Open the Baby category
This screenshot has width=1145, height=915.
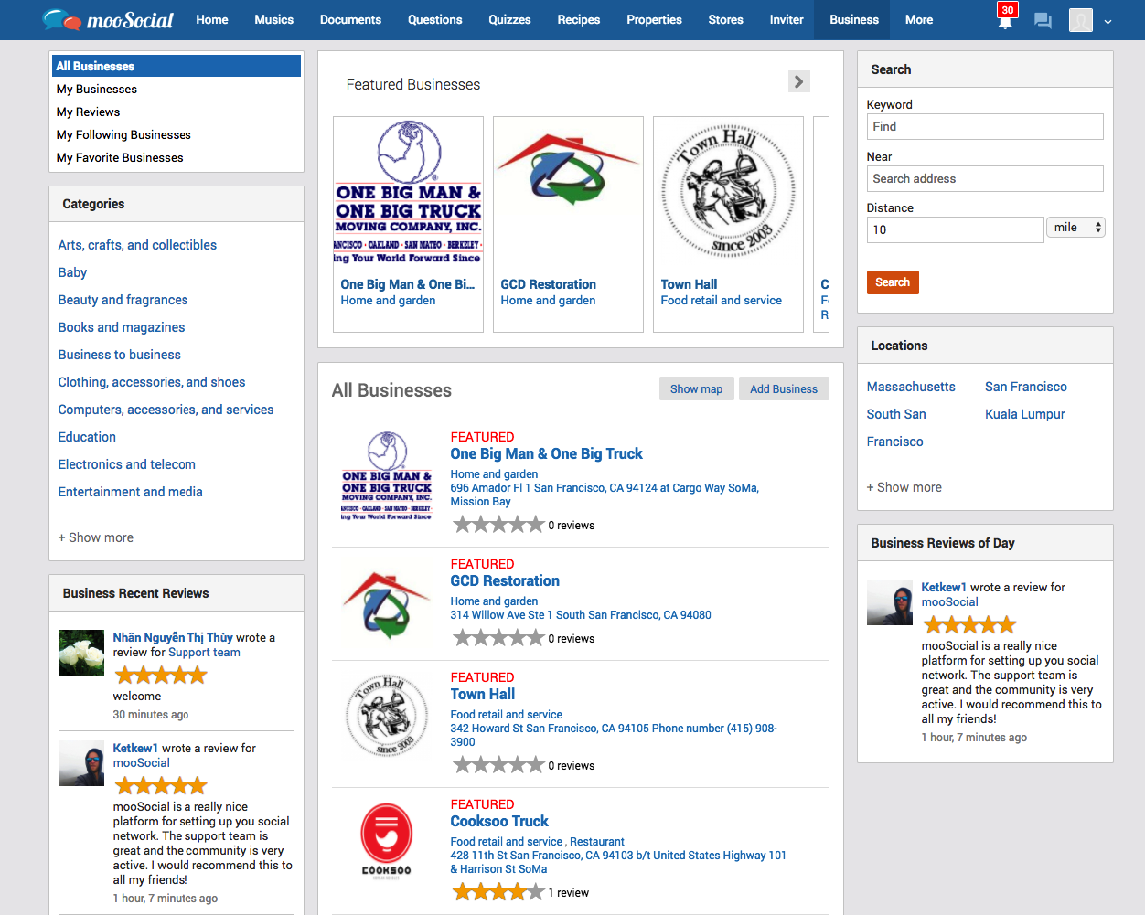point(72,272)
